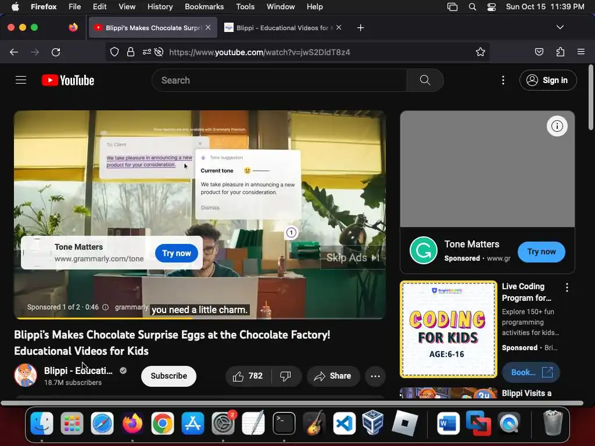Click the Sign in button
This screenshot has height=446, width=595.
548,80
